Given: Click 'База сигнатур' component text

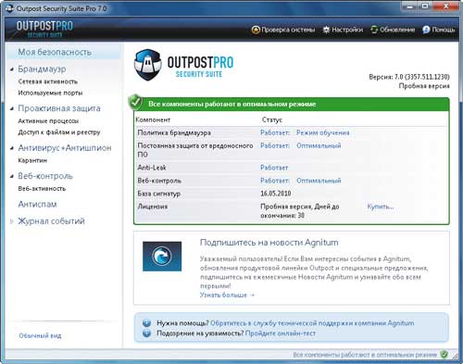Looking at the screenshot, I should pos(158,194).
